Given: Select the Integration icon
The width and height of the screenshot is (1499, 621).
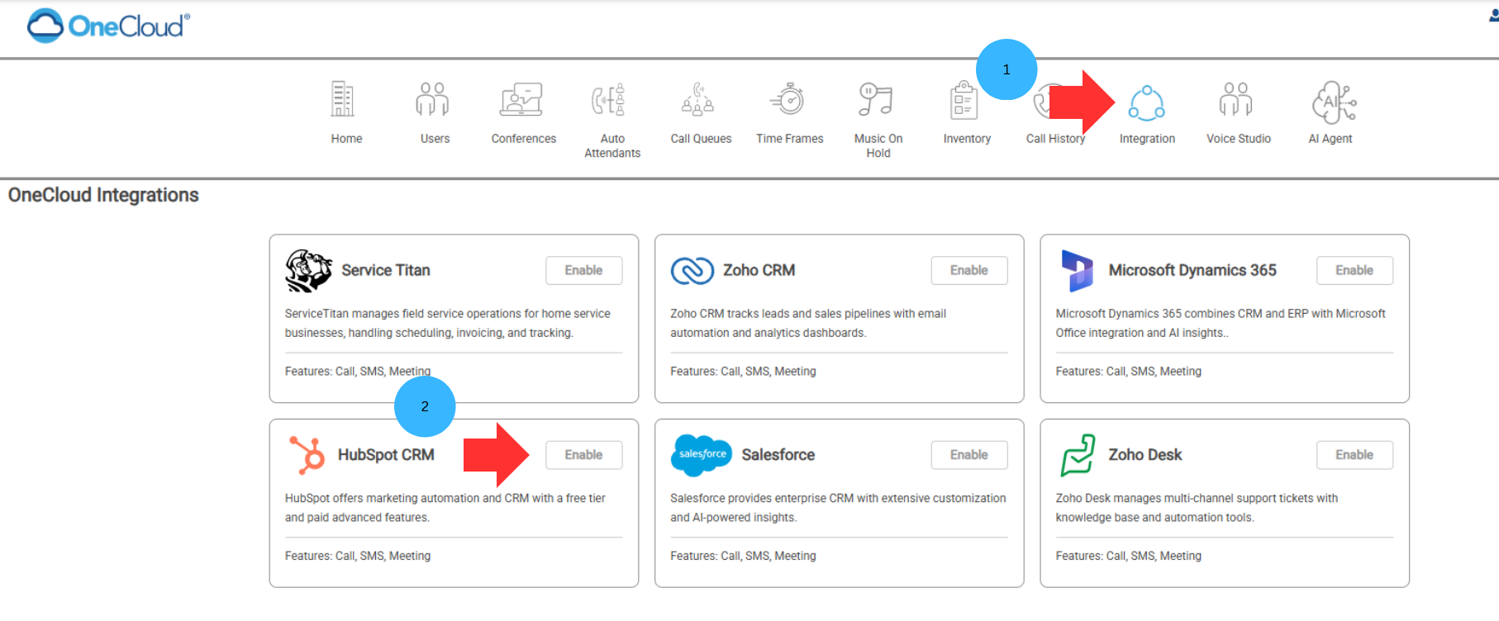Looking at the screenshot, I should [1147, 103].
